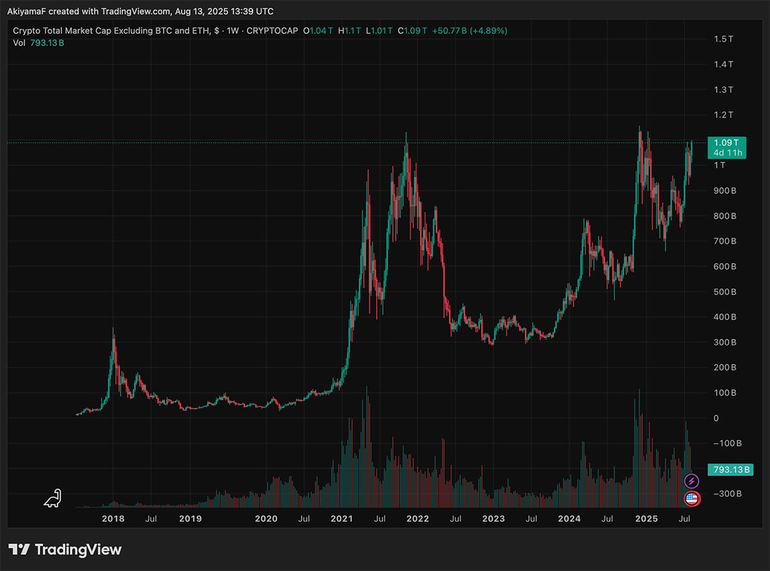Click the low value 'L1.01 T'
The height and width of the screenshot is (571, 770).
click(380, 31)
